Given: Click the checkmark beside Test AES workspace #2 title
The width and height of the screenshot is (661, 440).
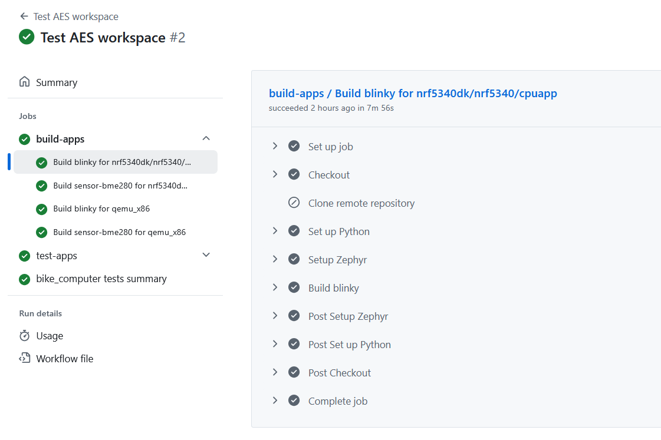Looking at the screenshot, I should click(x=27, y=37).
